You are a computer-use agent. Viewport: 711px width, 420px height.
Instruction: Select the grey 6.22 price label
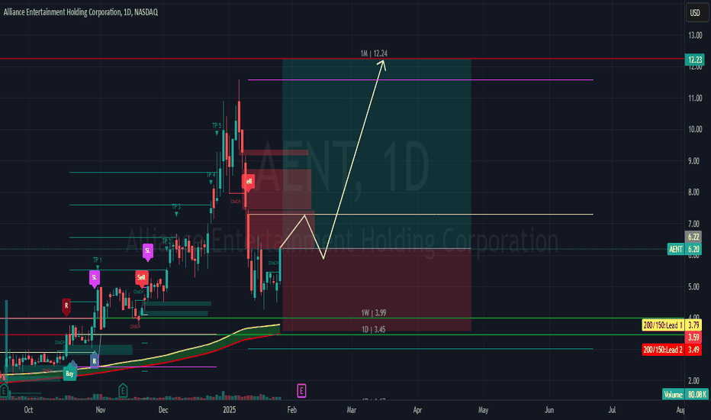(693, 237)
